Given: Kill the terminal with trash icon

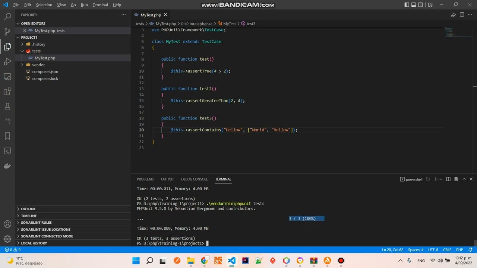Looking at the screenshot, I should (x=456, y=179).
